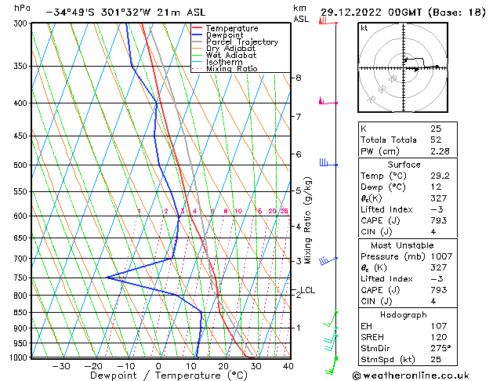
Task: Click the 5 km altitude tick label
Action: [299, 190]
